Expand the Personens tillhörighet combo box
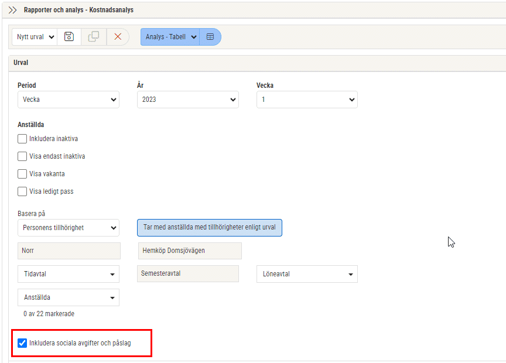 [x=69, y=228]
